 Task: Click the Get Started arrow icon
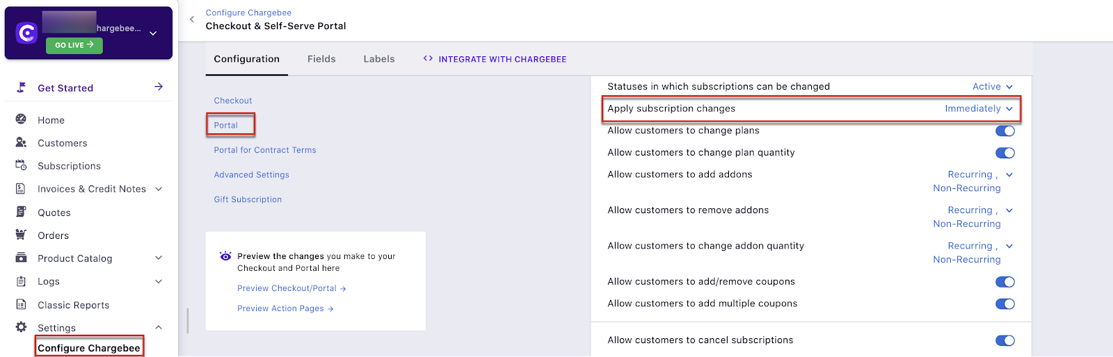coord(159,87)
